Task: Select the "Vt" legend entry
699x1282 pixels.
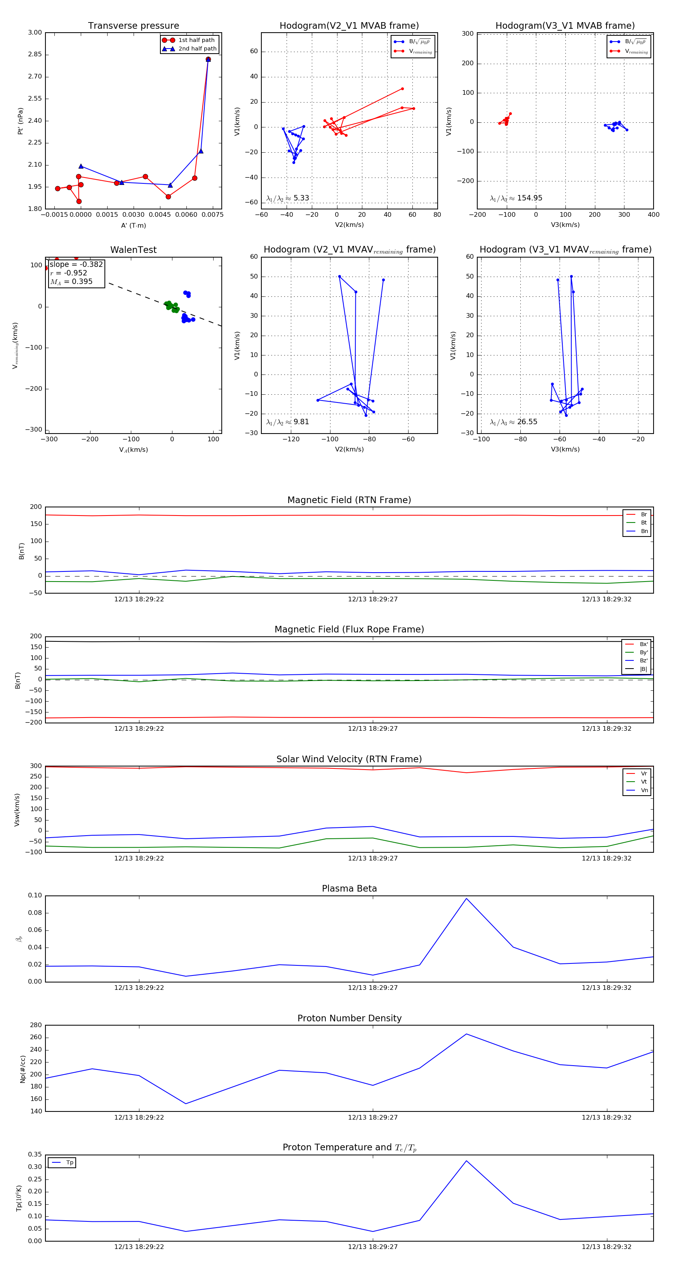Action: point(637,782)
